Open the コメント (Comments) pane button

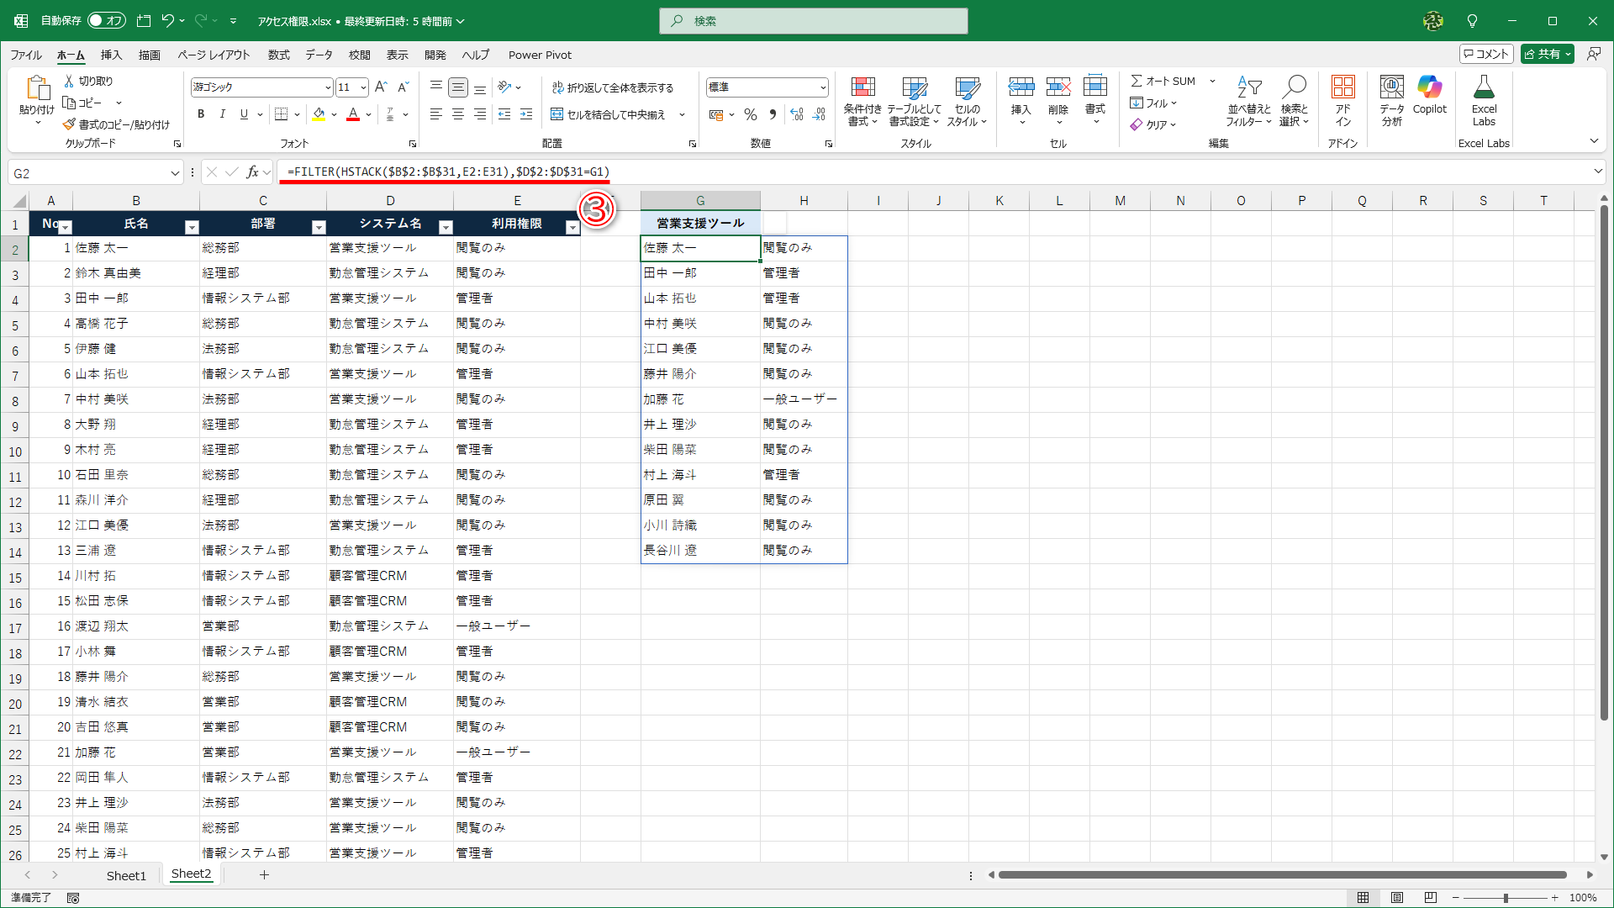pyautogui.click(x=1486, y=53)
